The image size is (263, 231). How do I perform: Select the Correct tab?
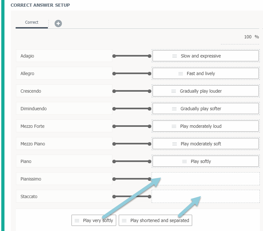tap(32, 22)
